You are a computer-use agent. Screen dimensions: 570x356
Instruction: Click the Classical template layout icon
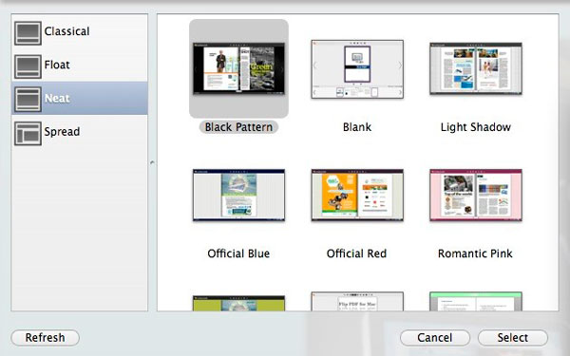(x=28, y=33)
